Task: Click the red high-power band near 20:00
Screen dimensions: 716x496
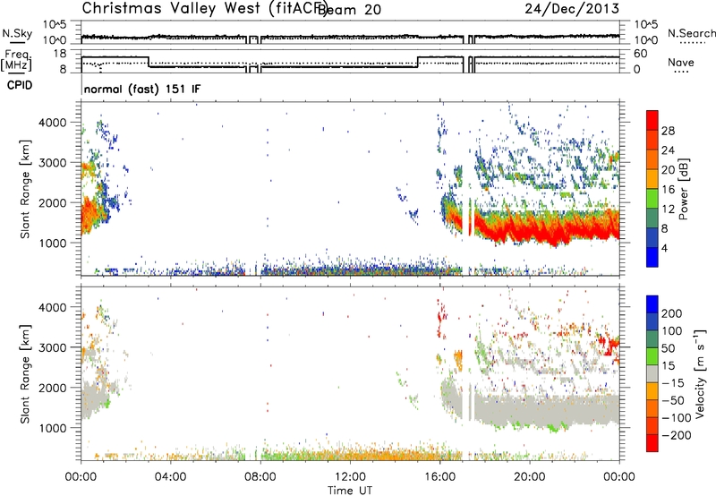Action: [x=532, y=231]
